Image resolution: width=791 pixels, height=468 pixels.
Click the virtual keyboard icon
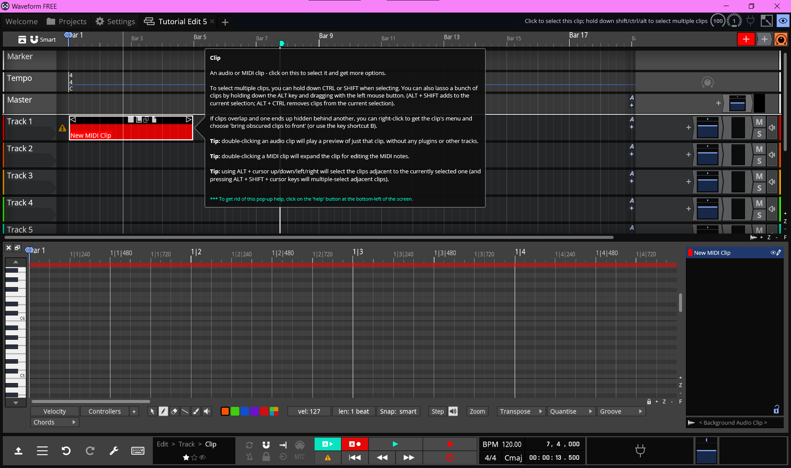pyautogui.click(x=138, y=451)
